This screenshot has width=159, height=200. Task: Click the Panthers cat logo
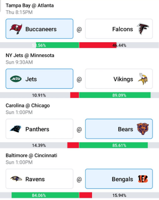coord(16,129)
